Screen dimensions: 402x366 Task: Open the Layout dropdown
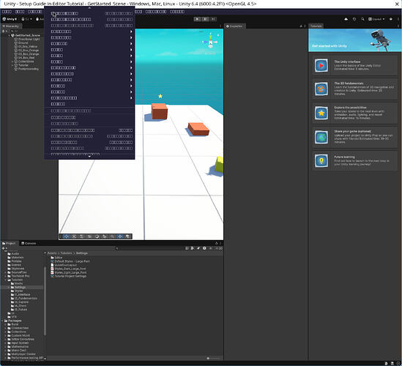[376, 19]
